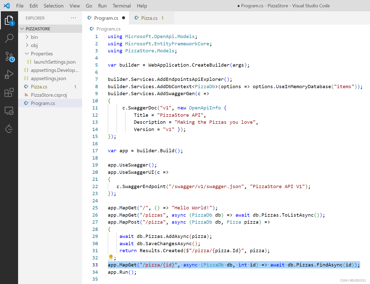Click OpenApiInfo type on line 11

205,108
